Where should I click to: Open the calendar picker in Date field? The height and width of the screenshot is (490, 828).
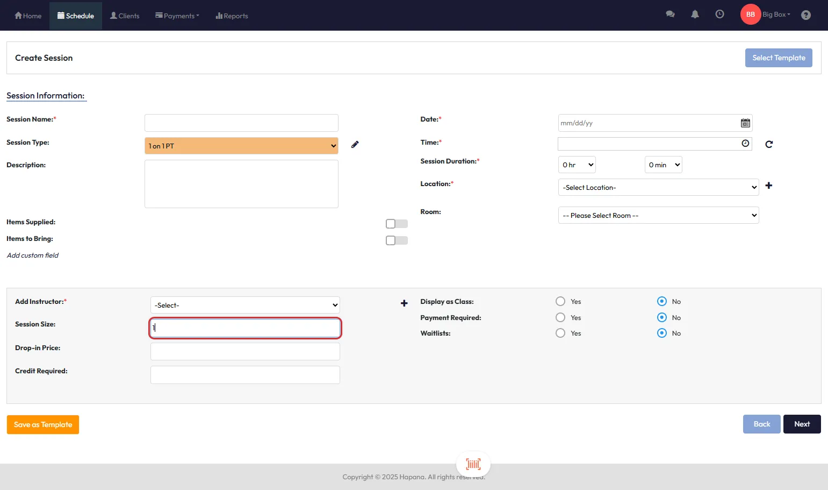(x=745, y=123)
